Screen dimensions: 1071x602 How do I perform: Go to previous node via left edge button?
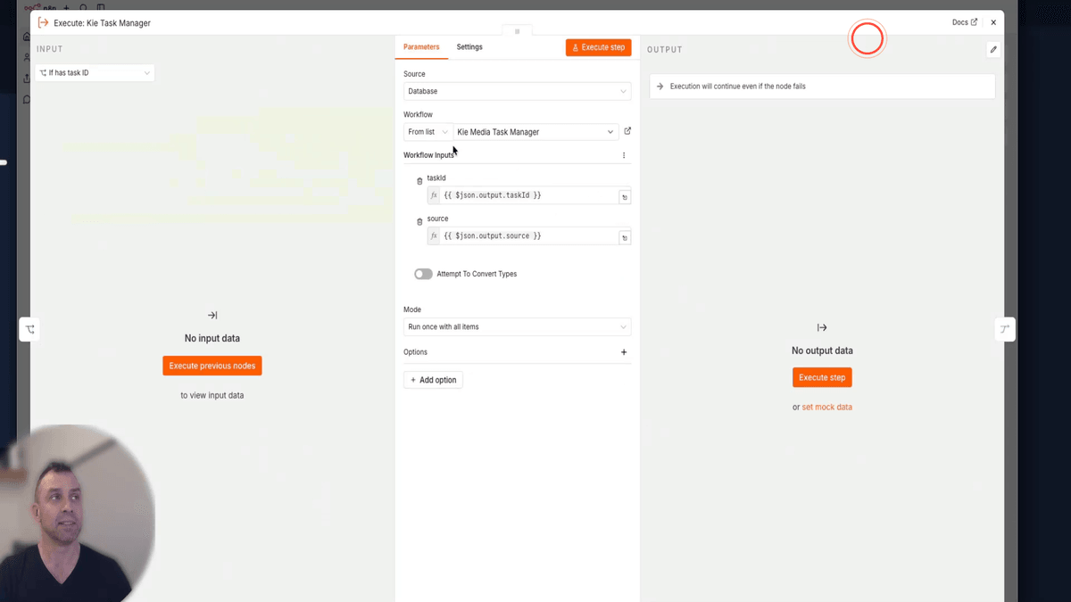coord(30,329)
